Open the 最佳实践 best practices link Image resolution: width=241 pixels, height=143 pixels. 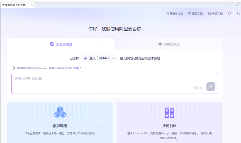tap(196, 14)
